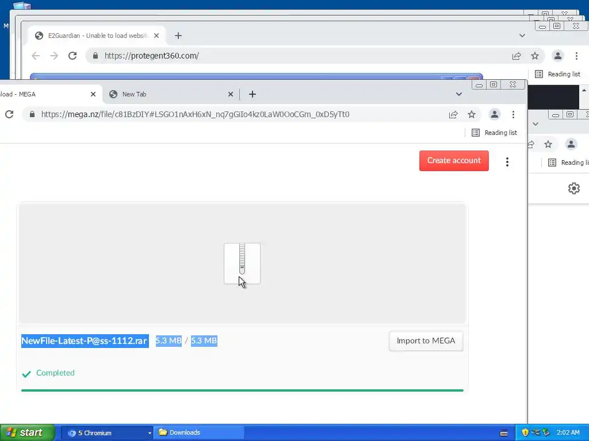Click the security shield tray icon
This screenshot has width=589, height=441.
525,432
